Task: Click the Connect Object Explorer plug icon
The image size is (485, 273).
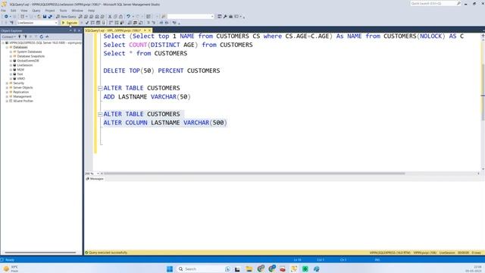Action: click(x=20, y=36)
